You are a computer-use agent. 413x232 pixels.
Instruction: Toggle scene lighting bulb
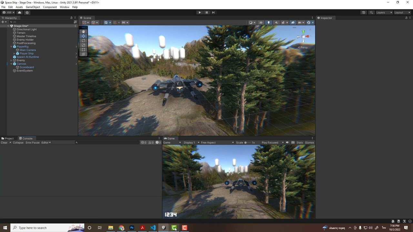(268, 23)
